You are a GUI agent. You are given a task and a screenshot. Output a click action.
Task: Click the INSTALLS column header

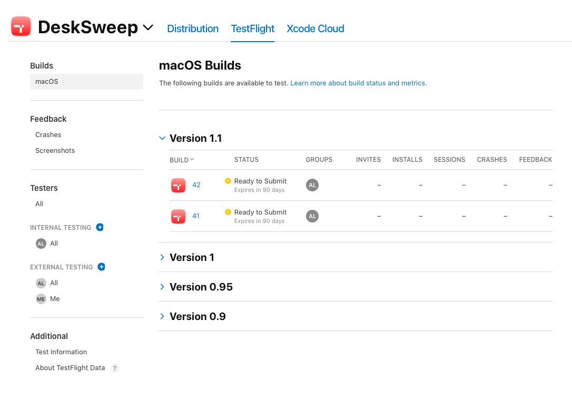coord(407,160)
